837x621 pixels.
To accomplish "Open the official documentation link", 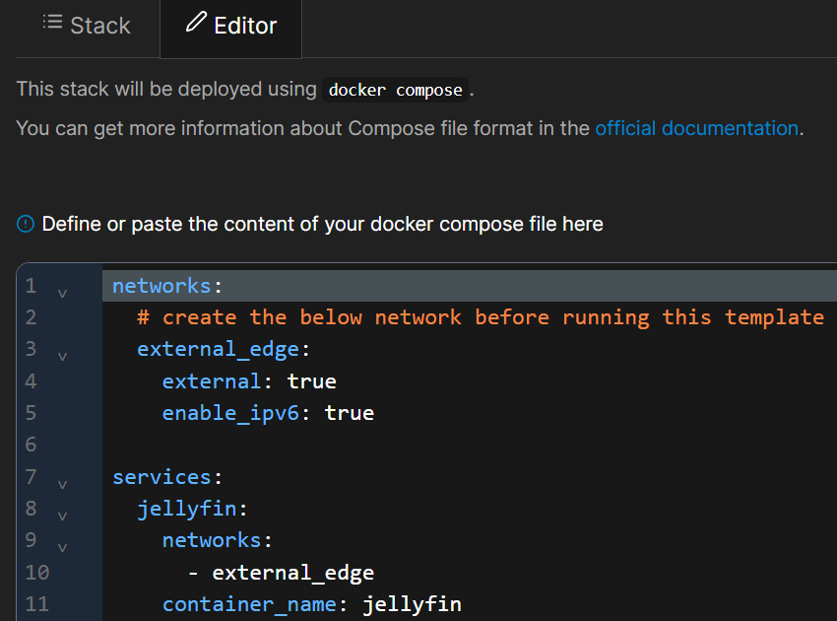I will point(696,128).
